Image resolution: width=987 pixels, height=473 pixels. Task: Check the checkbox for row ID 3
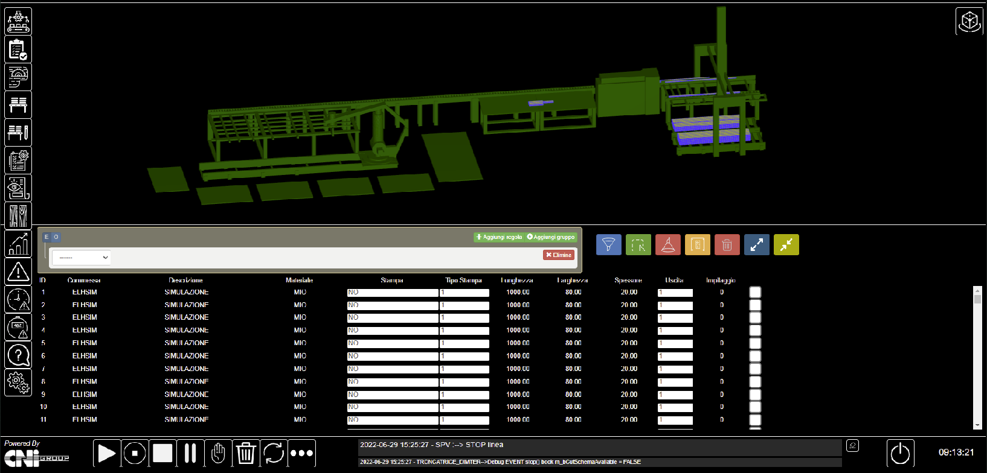(755, 317)
